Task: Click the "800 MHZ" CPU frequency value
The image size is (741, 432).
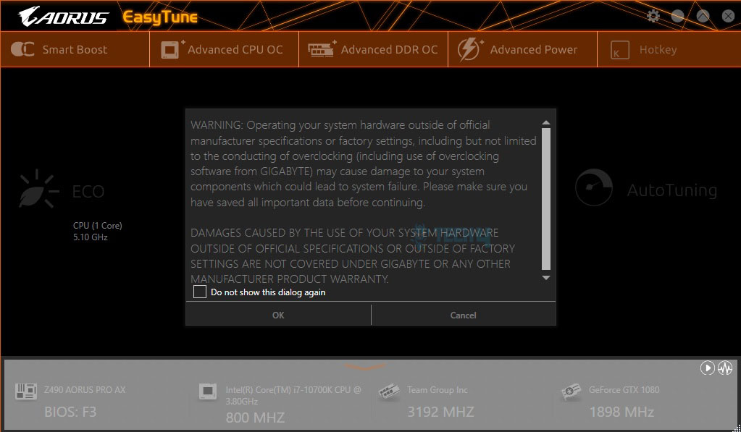Action: (x=255, y=418)
